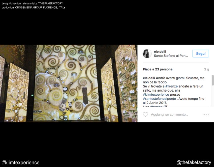214x167 pixels.
Task: Click the #firenze hashtag
Action: pos(171,86)
